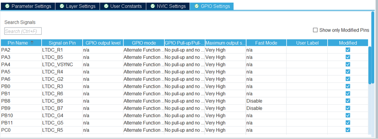Viewport: 378px width, 139px height.
Task: Open the User Constants tab
Action: coord(123,6)
